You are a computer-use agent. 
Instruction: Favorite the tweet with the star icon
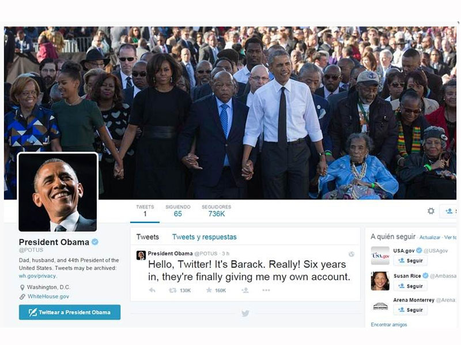click(x=209, y=290)
